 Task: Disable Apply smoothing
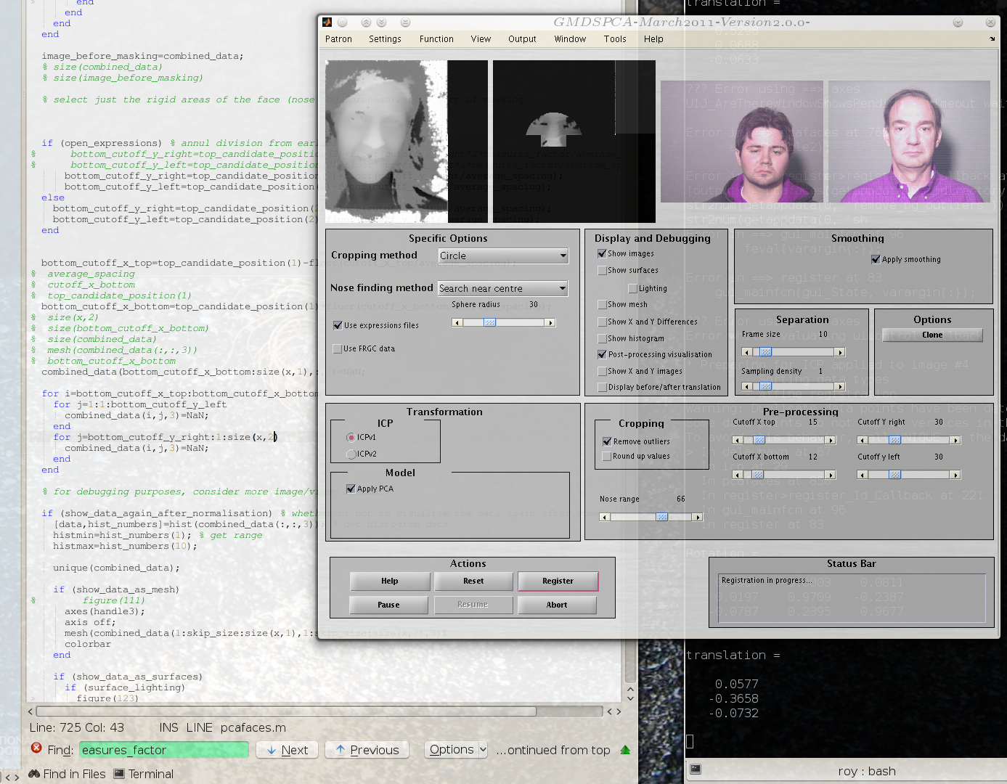click(875, 259)
